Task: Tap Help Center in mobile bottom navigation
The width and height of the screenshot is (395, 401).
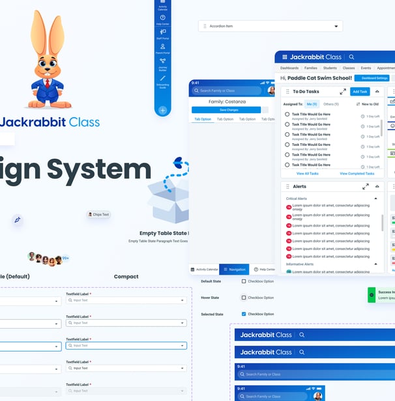Action: coord(264,270)
